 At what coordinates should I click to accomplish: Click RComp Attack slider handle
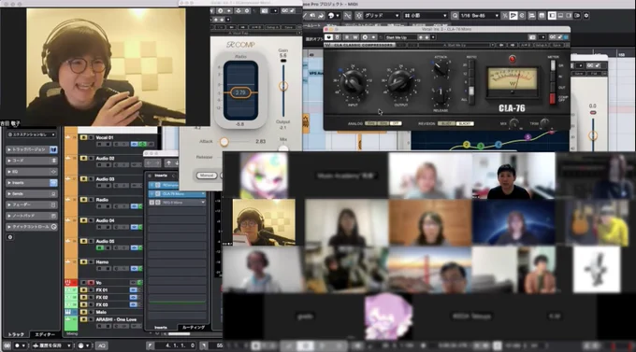click(x=224, y=142)
